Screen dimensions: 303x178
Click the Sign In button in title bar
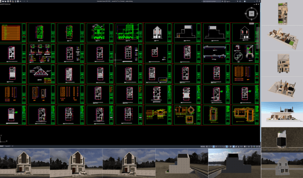(227, 1)
